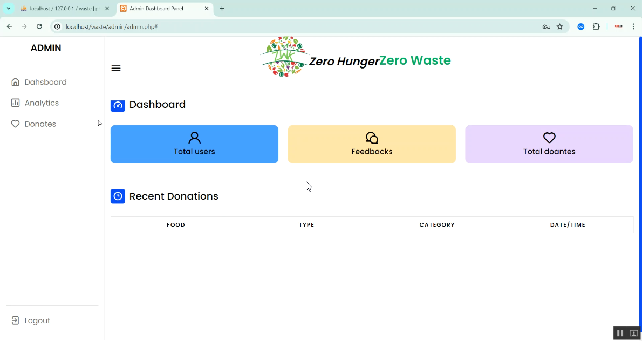The image size is (642, 341).
Task: Bookmark this page with the star icon
Action: point(559,26)
